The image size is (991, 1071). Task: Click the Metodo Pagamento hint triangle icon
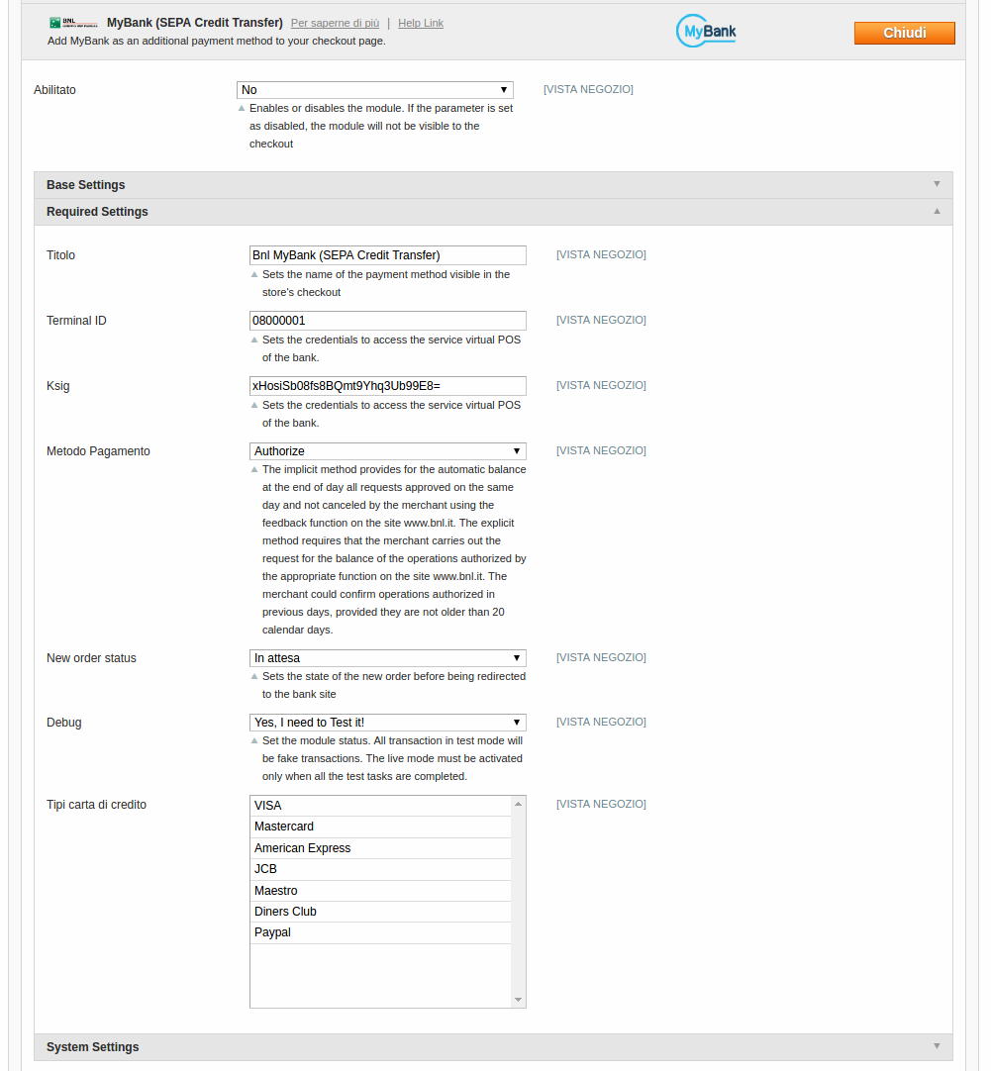(x=254, y=470)
